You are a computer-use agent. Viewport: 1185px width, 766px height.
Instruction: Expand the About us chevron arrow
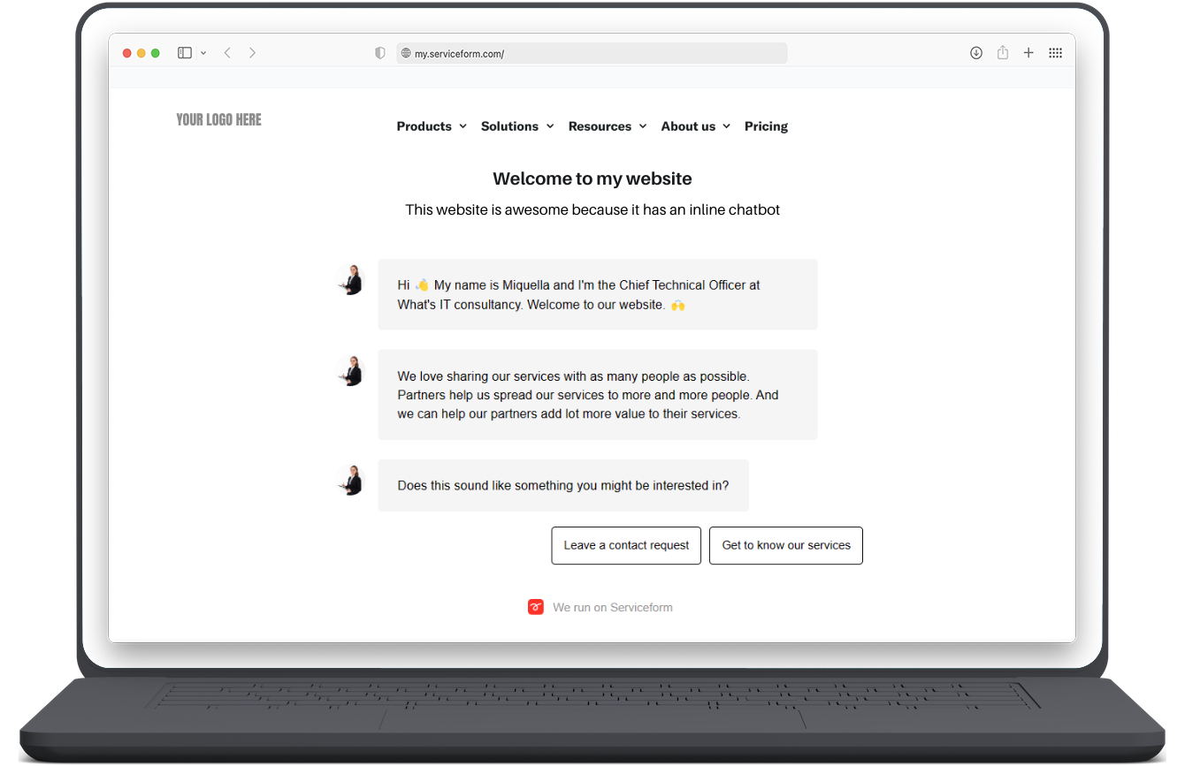tap(727, 126)
